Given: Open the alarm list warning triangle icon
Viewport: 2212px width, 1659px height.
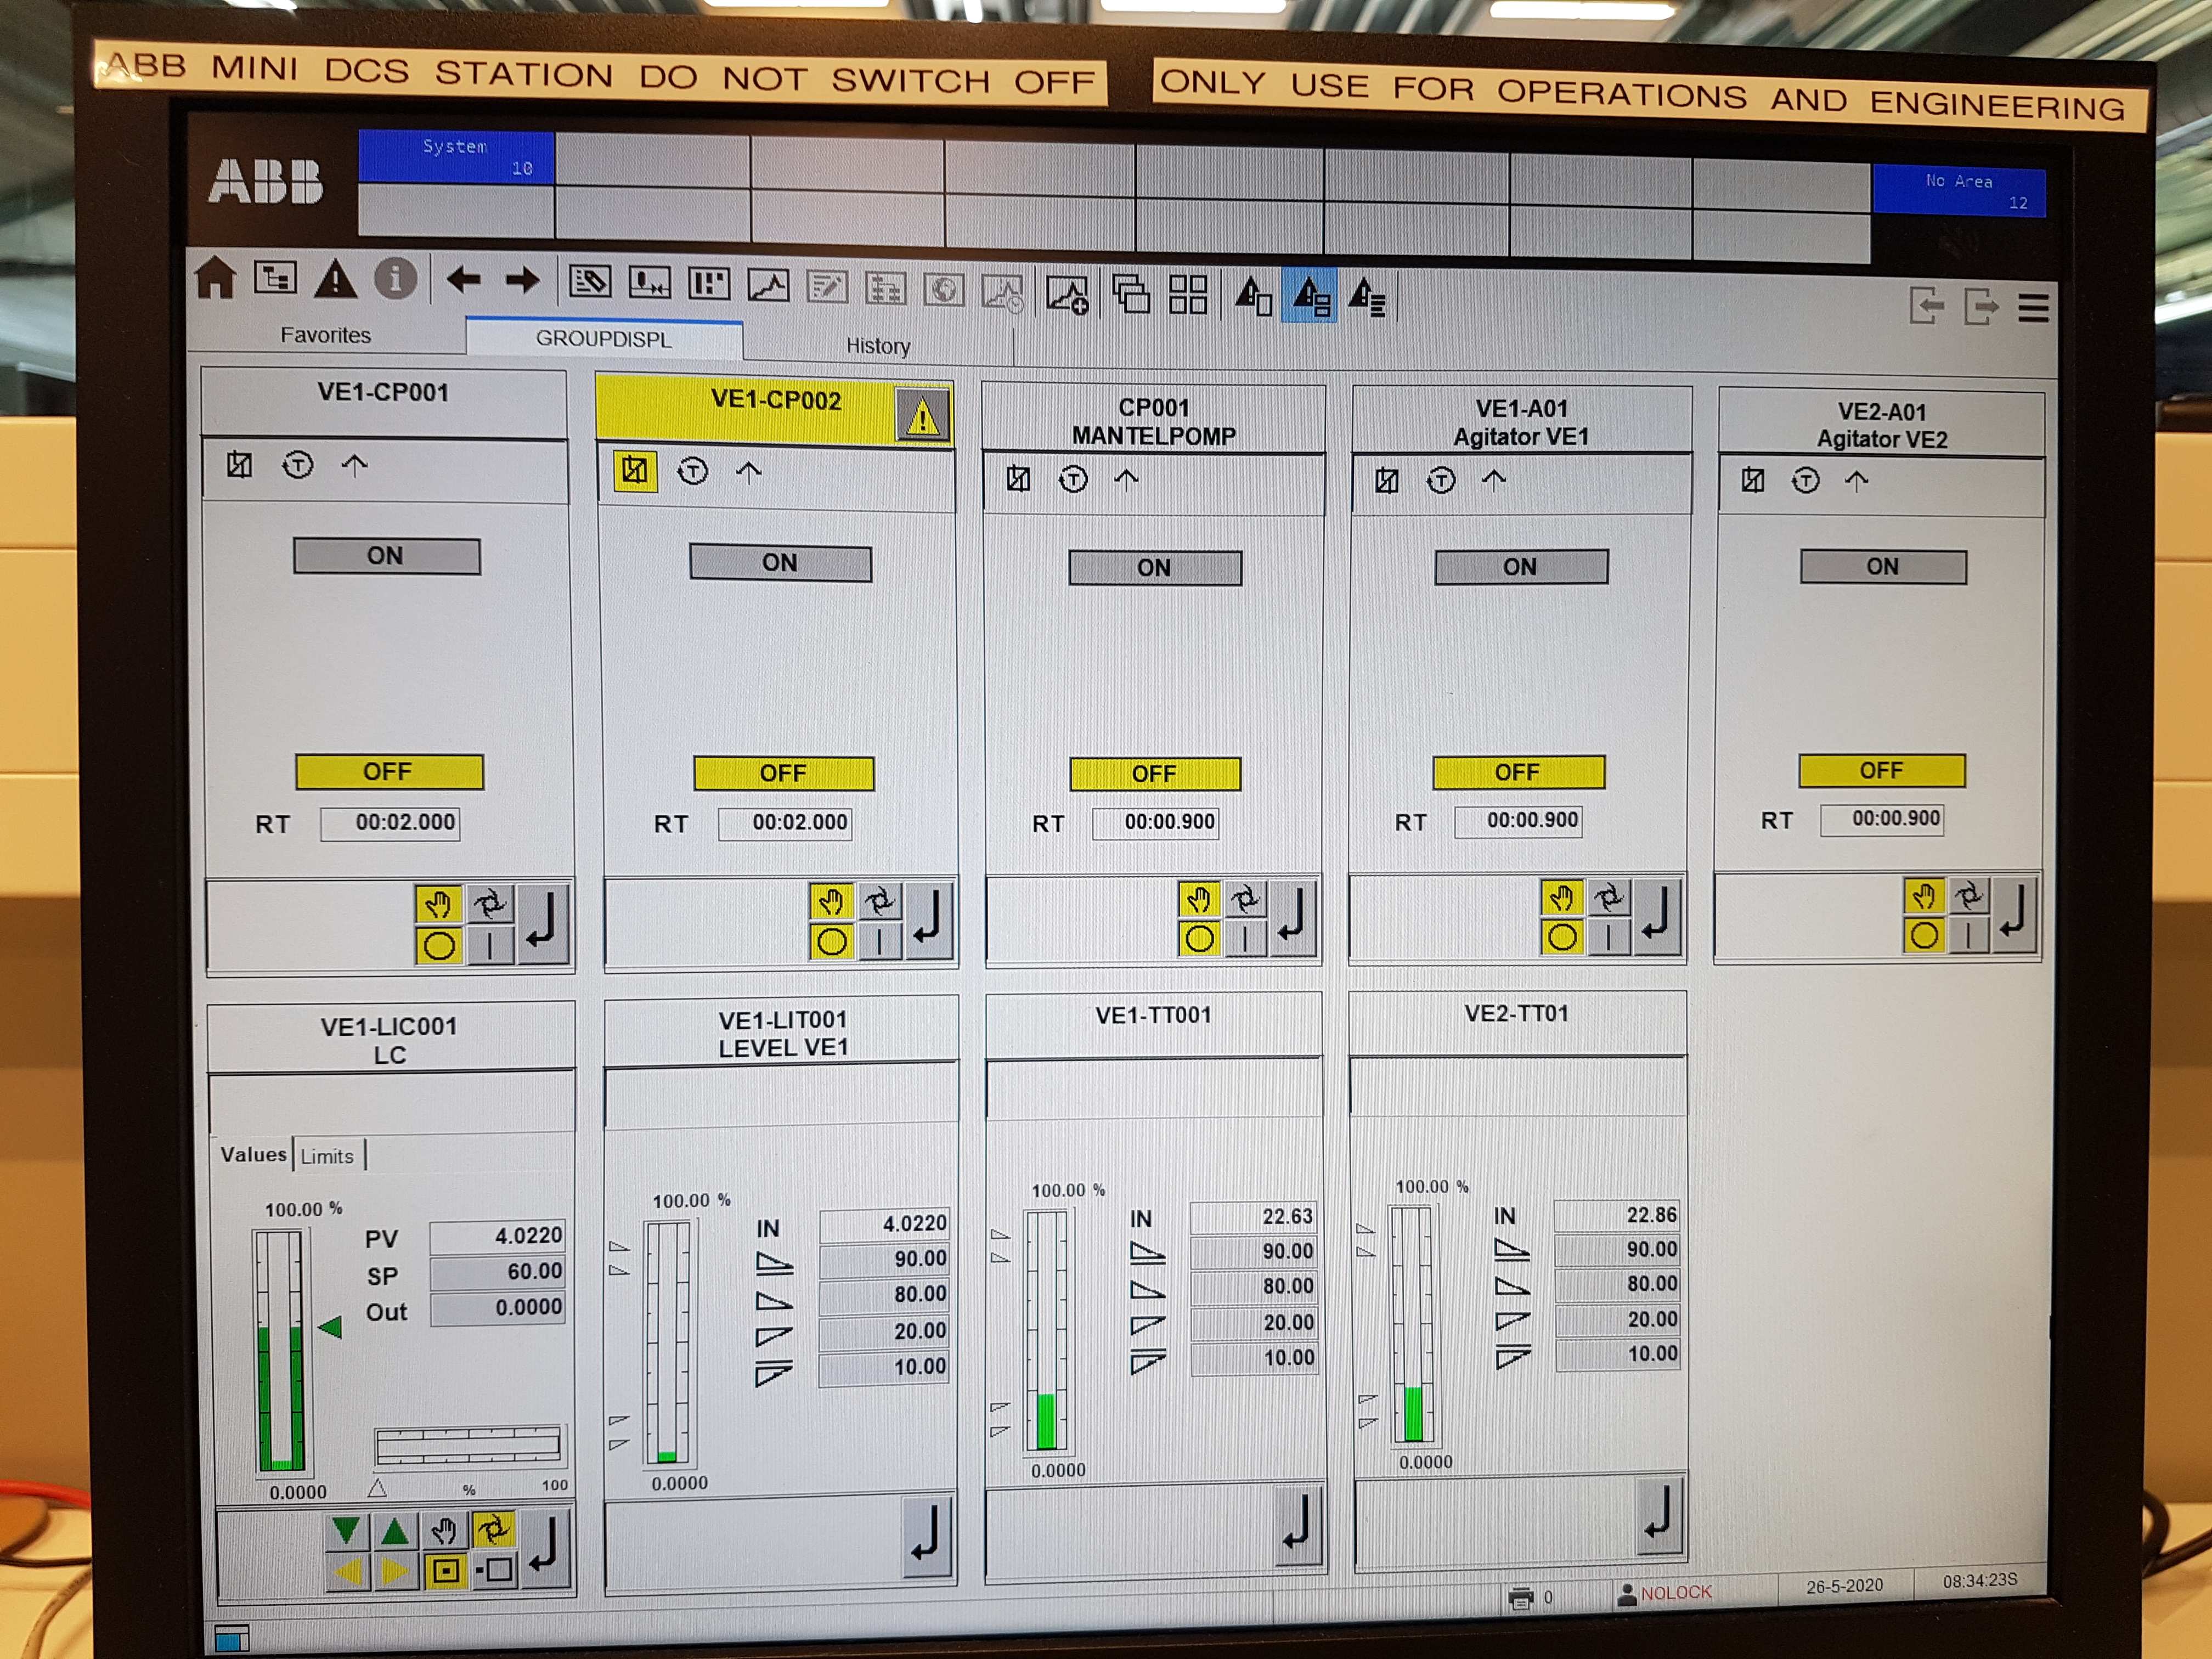Looking at the screenshot, I should 335,279.
